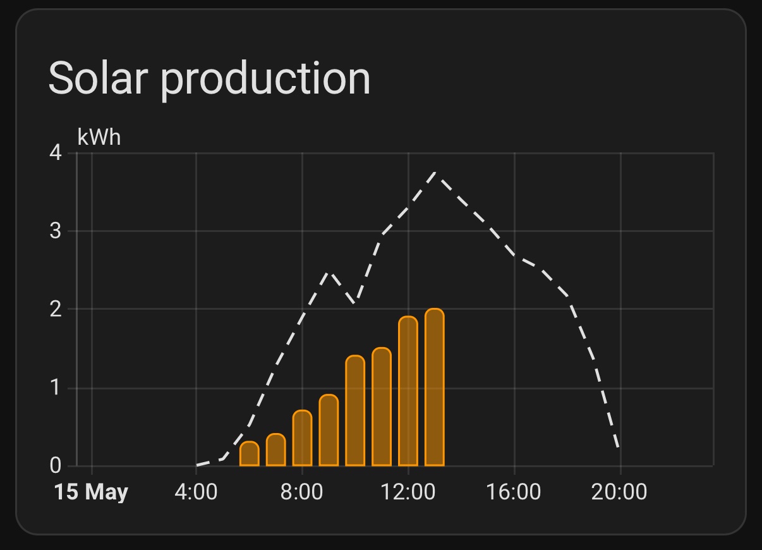Select the 10:00 orange production bar

pos(355,411)
